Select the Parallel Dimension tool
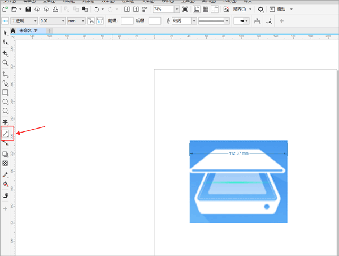Viewport: 339px width, 256px height. [6, 134]
